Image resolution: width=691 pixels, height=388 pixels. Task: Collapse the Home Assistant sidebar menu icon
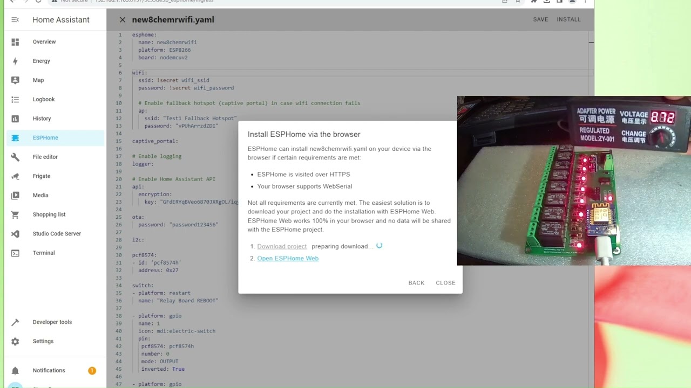15,20
